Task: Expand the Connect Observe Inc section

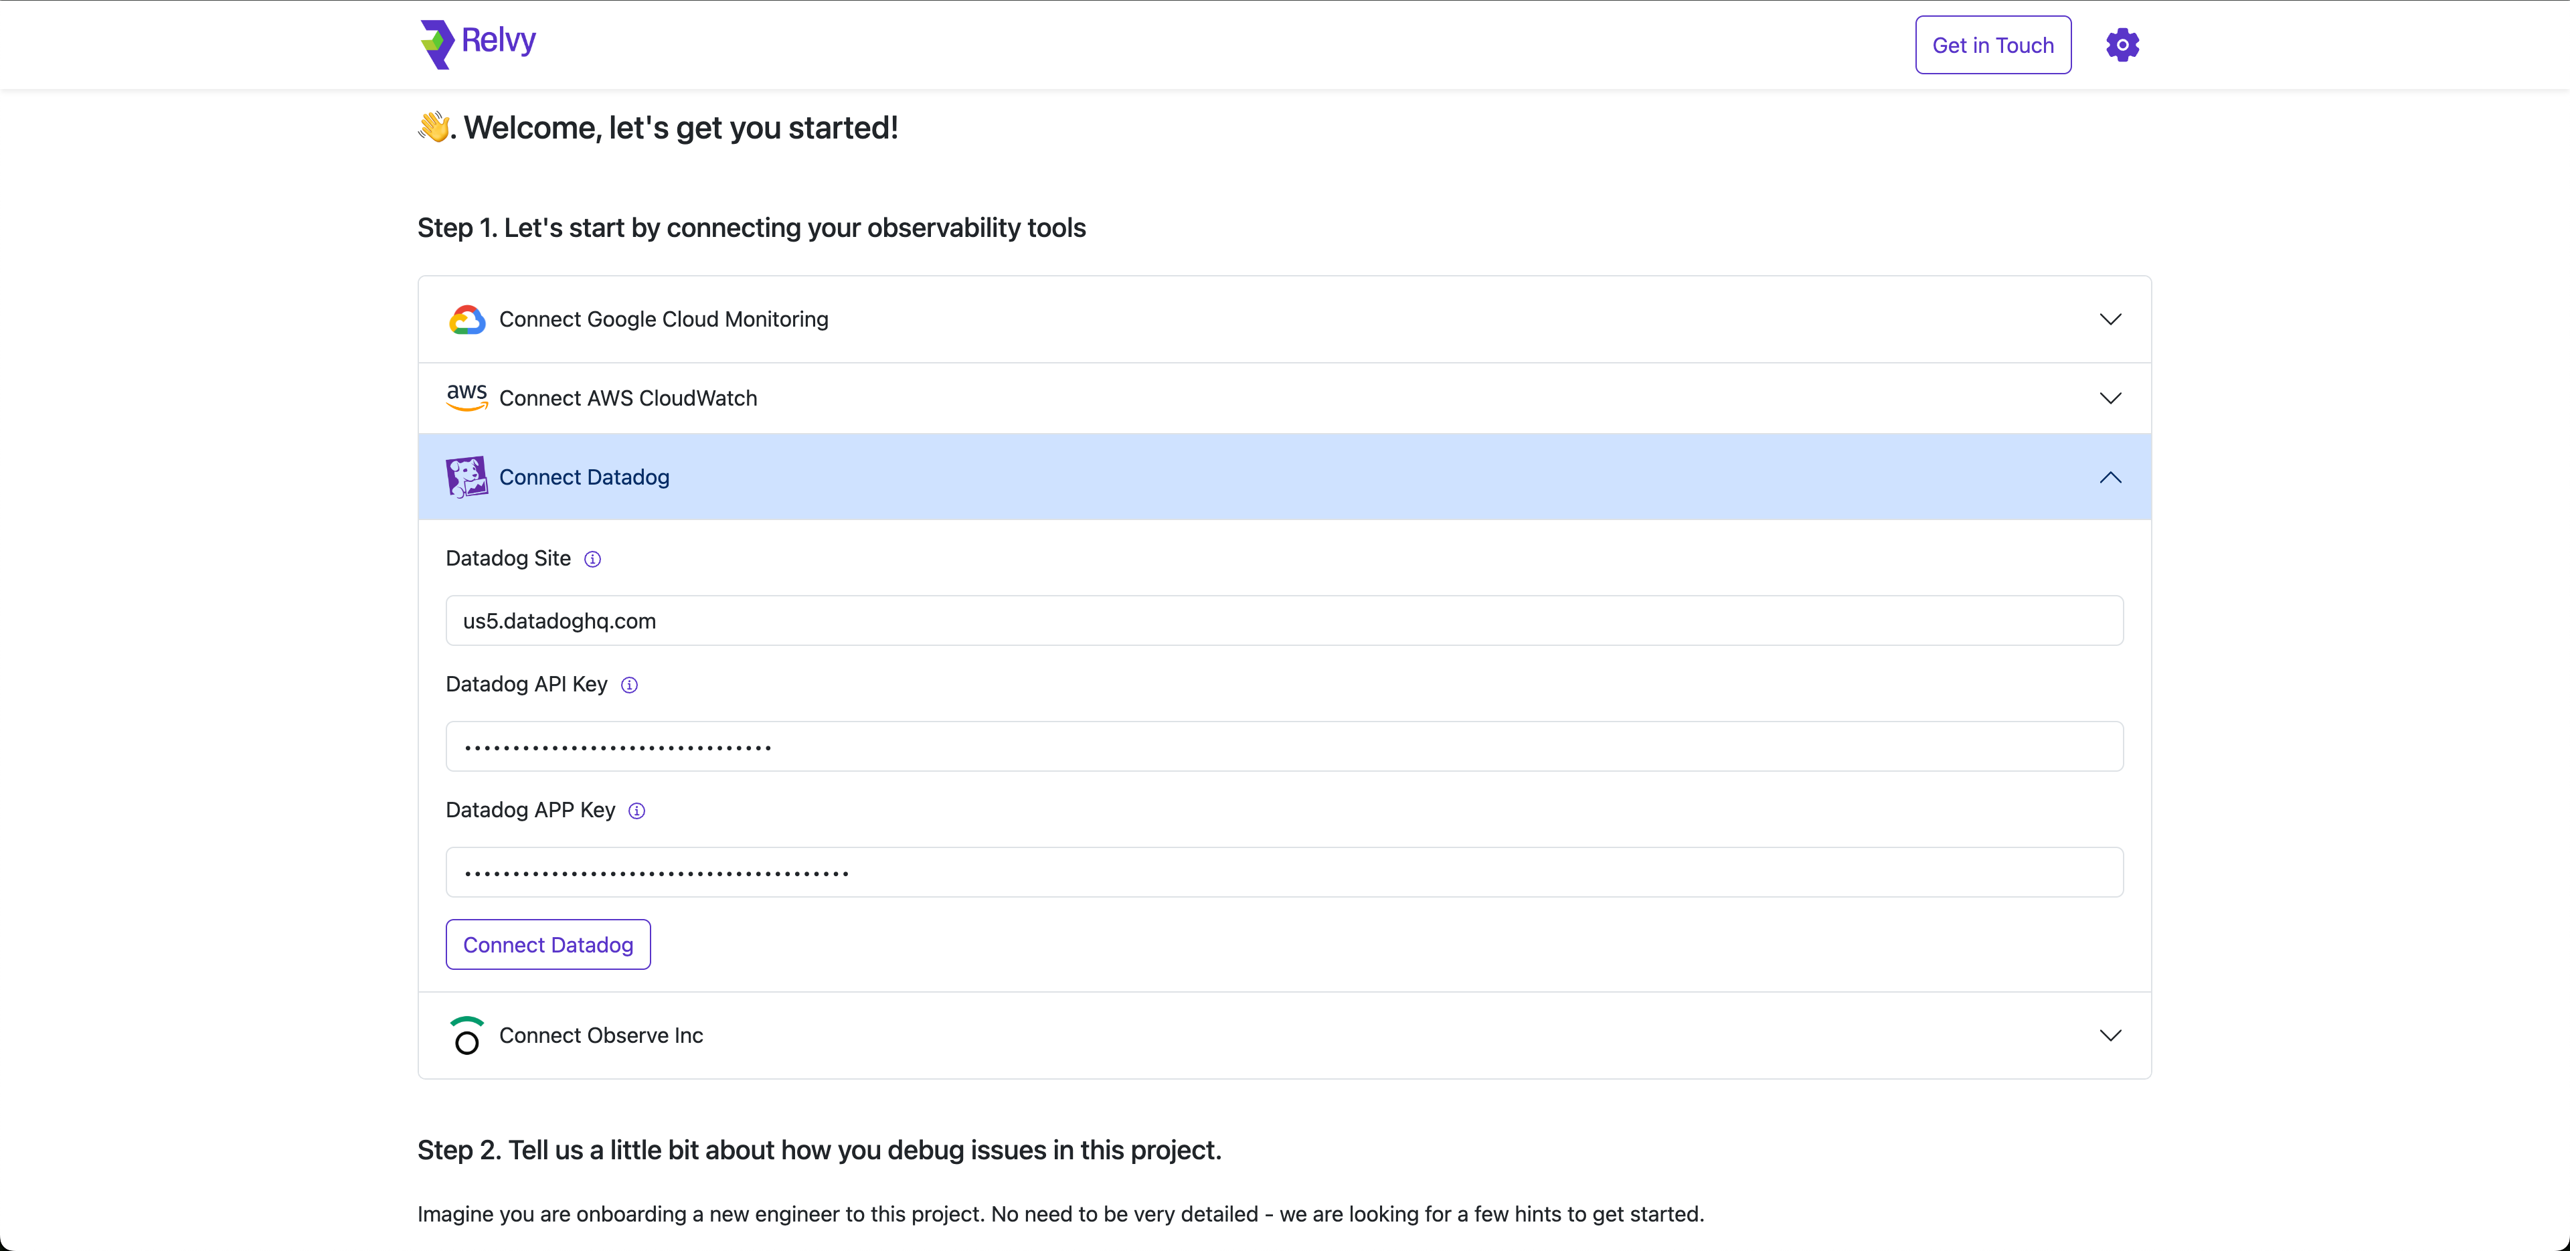Action: click(x=2111, y=1035)
